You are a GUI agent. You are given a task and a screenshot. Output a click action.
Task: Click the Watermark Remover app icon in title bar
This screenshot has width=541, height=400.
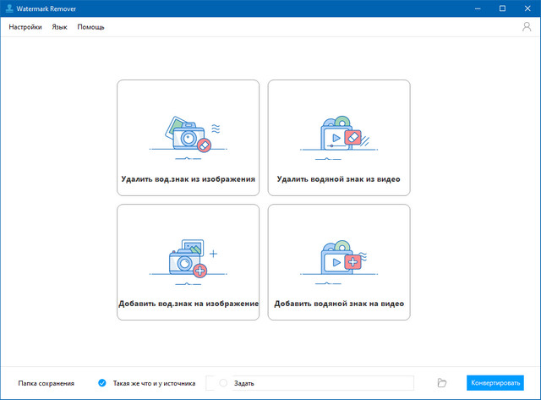point(9,8)
